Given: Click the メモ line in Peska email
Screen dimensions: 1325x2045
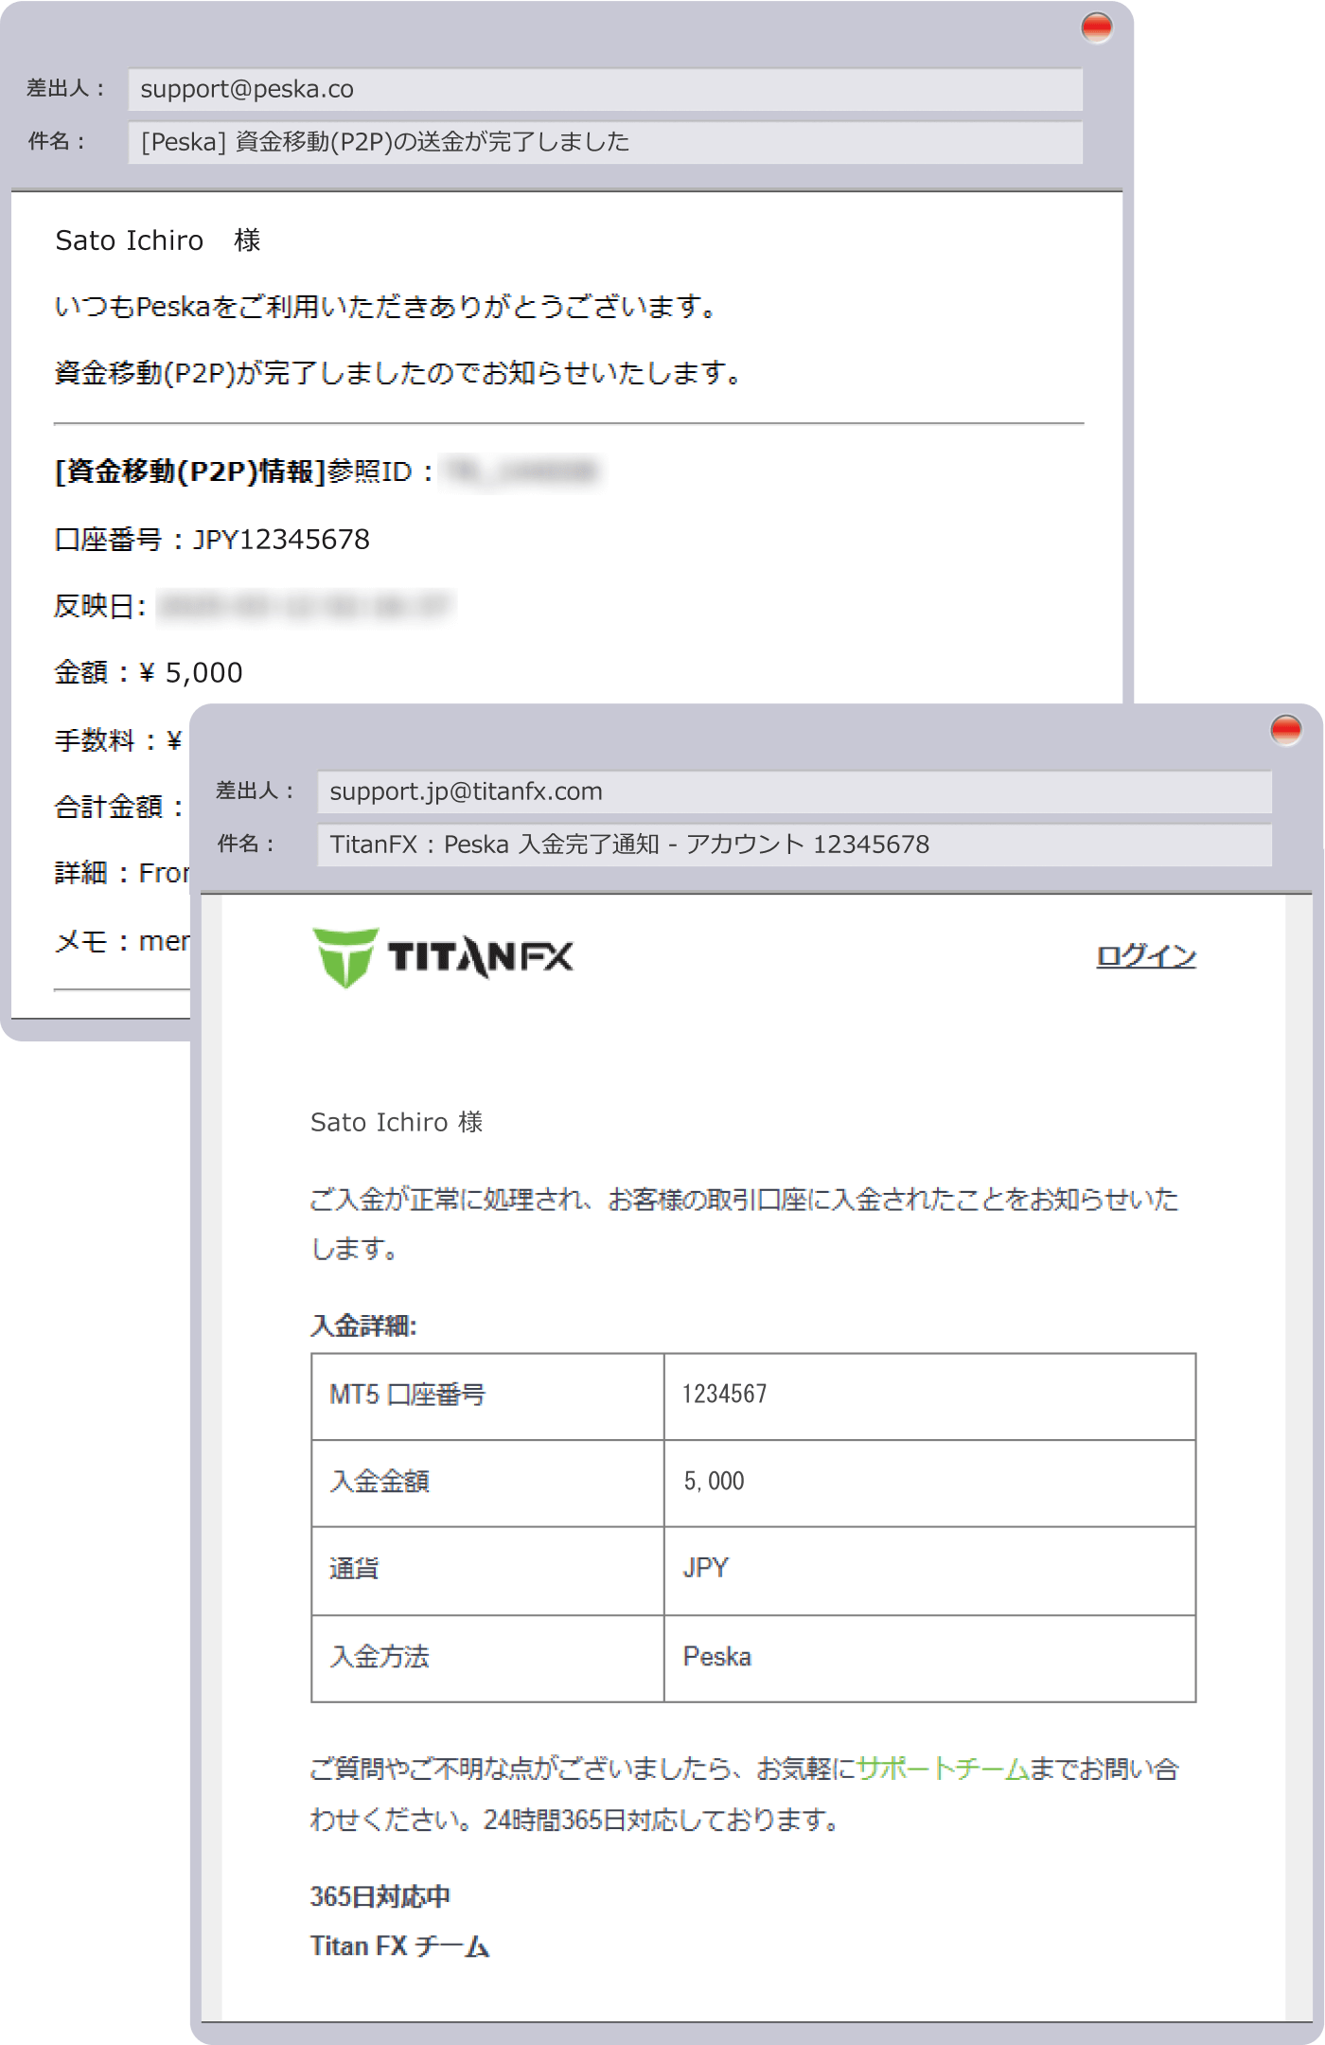Looking at the screenshot, I should click(x=122, y=941).
